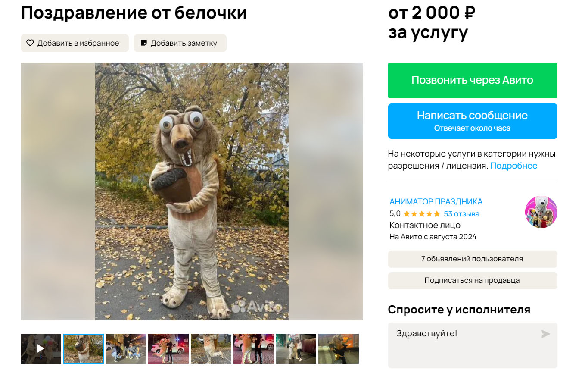Image resolution: width=585 pixels, height=373 pixels.
Task: Select the fifth thumbnail of squirrel outdoors
Action: (x=211, y=348)
